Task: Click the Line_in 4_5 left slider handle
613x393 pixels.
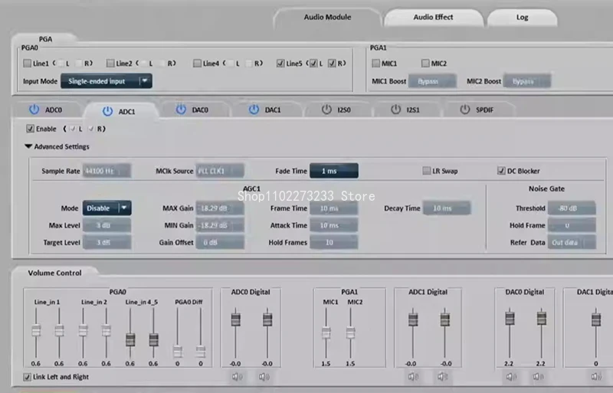Action: (x=130, y=339)
